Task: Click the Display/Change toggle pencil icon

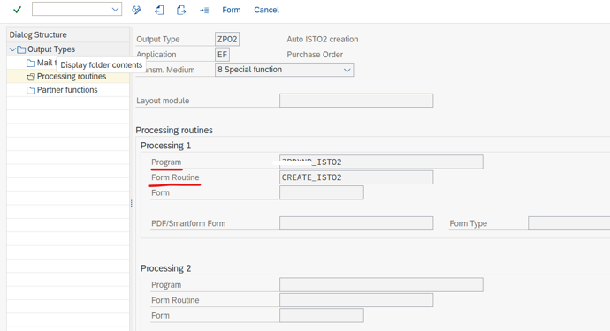Action: [136, 10]
